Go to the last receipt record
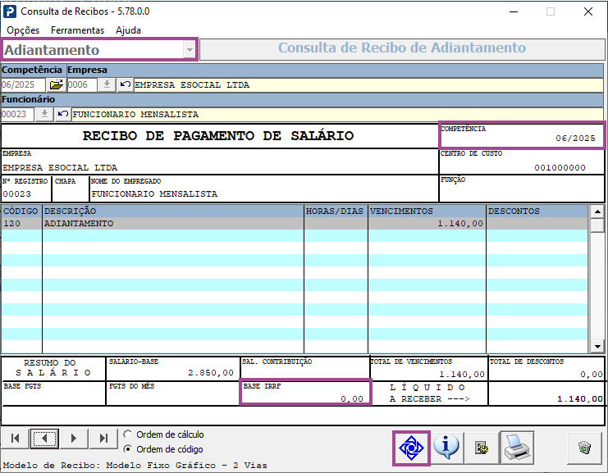608x473 pixels. [103, 438]
